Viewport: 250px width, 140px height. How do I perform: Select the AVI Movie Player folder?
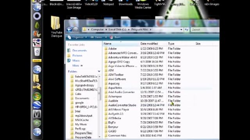[x=118, y=110]
